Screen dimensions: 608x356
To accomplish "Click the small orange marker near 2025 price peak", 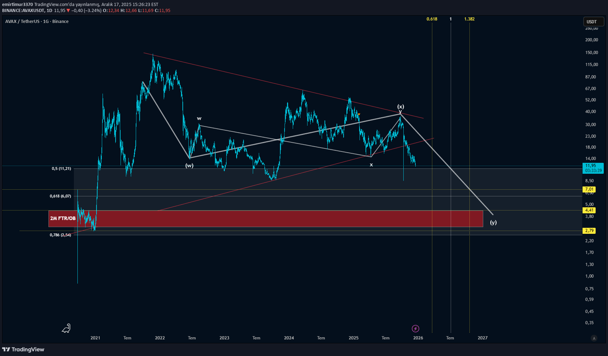I will point(359,114).
